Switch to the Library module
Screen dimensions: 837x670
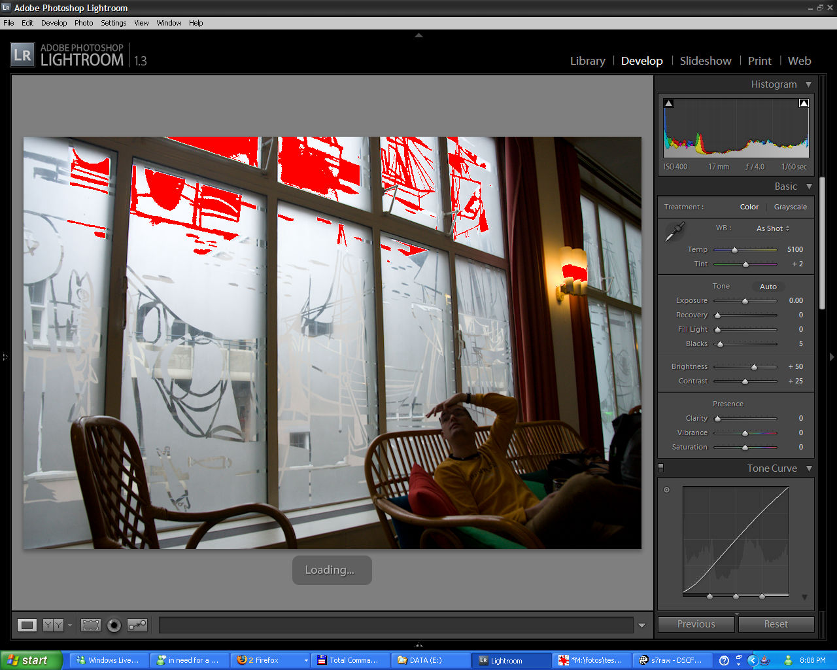click(x=587, y=61)
